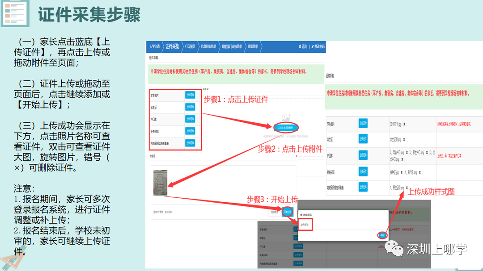Click 上传证件 for 内地居民信息采集表 in result table
The image size is (483, 271).
(x=363, y=187)
